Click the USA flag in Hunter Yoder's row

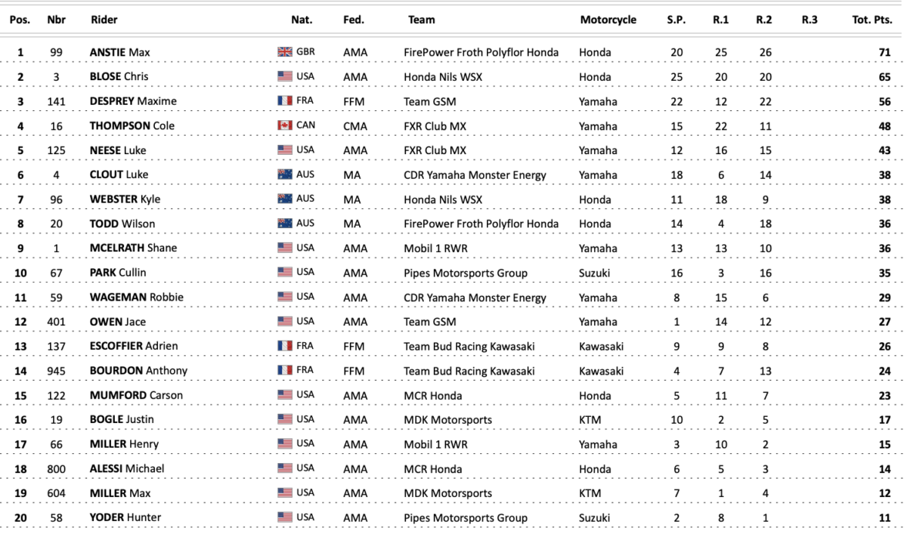pyautogui.click(x=285, y=517)
